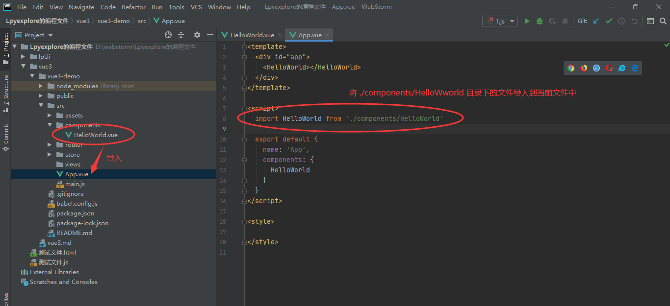Hide the Project panel with minus icon
The height and width of the screenshot is (306, 670).
[210, 35]
